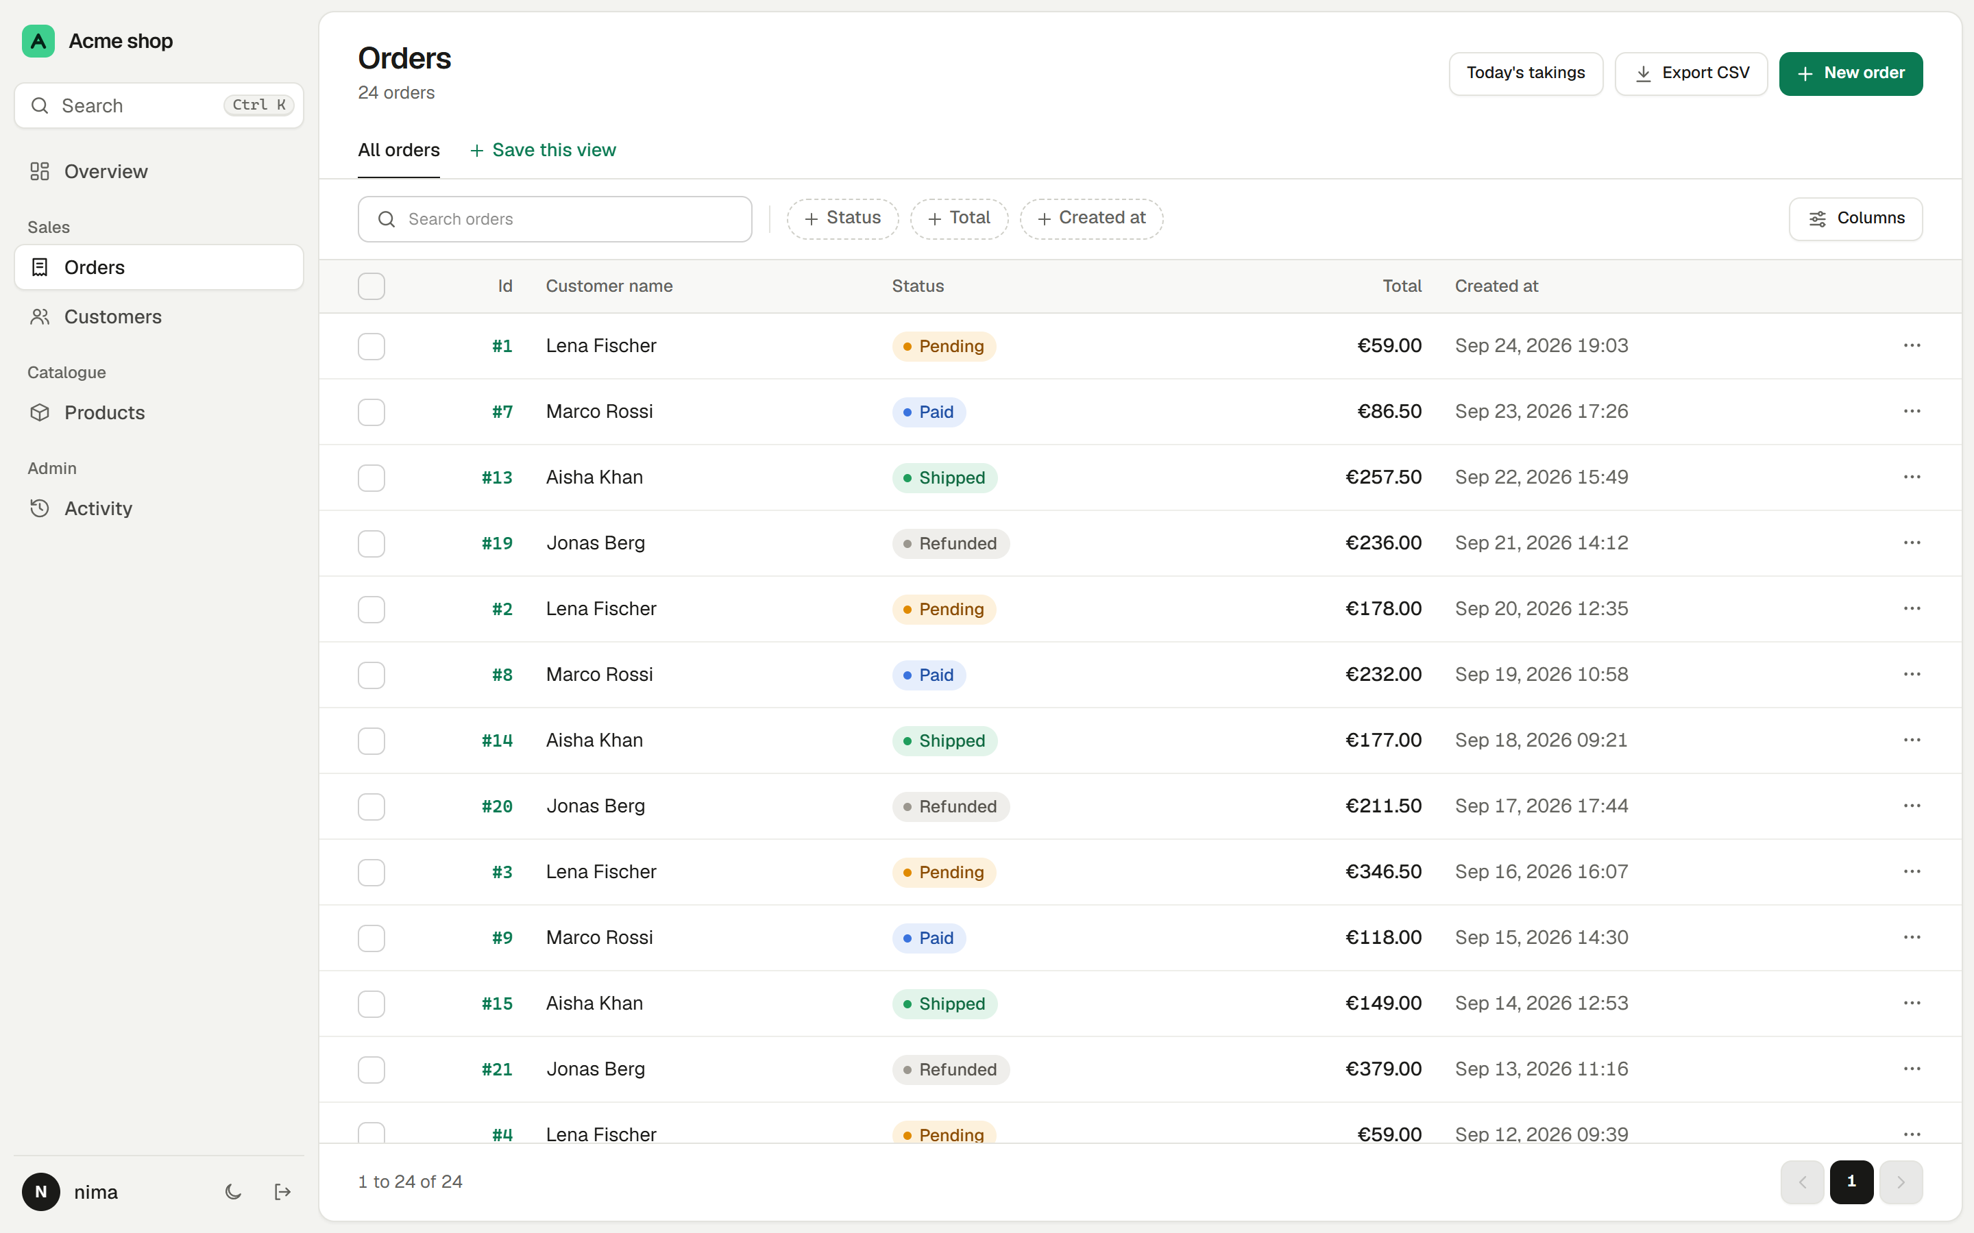
Task: Check the box for order #8
Action: pos(371,675)
